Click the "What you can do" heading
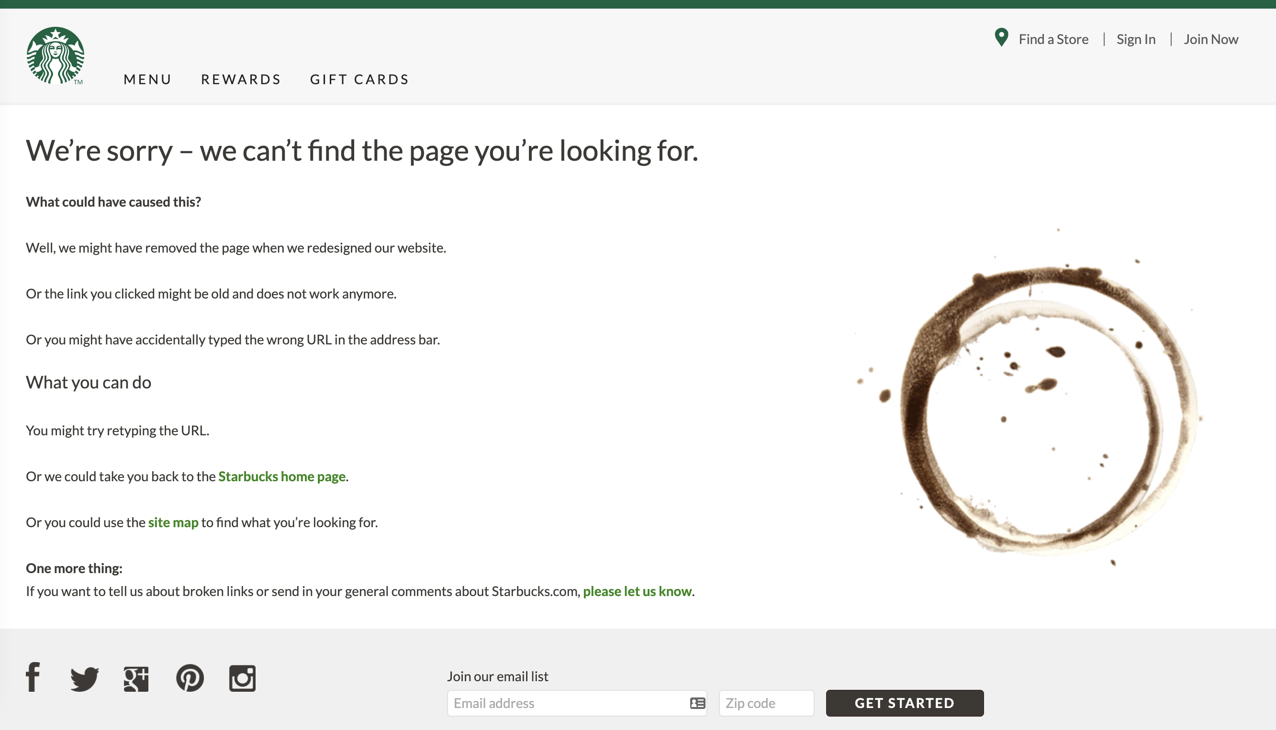The height and width of the screenshot is (730, 1276). click(88, 383)
